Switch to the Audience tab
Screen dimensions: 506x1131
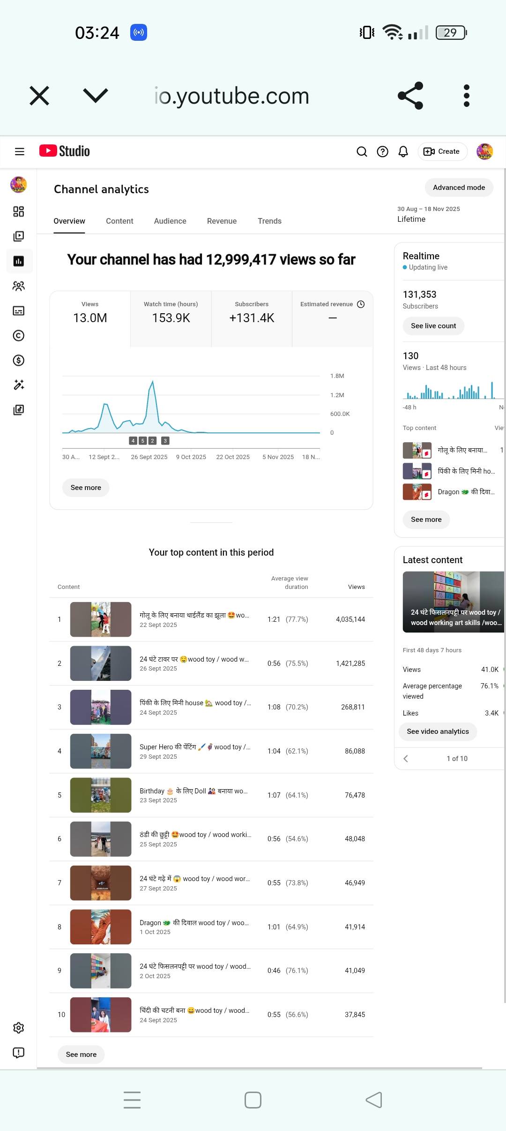click(x=170, y=221)
